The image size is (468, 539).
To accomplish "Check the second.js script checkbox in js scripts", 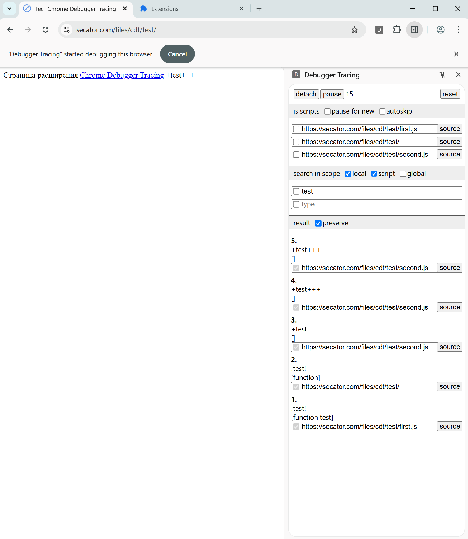I will (296, 155).
